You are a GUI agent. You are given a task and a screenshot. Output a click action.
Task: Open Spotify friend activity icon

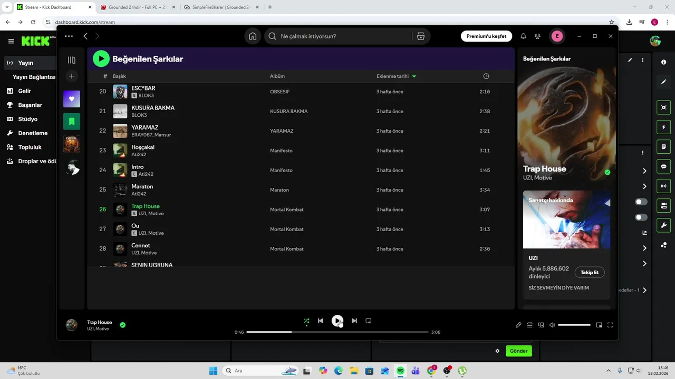click(x=537, y=36)
